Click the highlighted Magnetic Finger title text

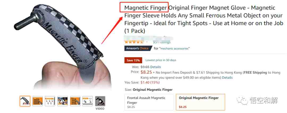(146, 8)
